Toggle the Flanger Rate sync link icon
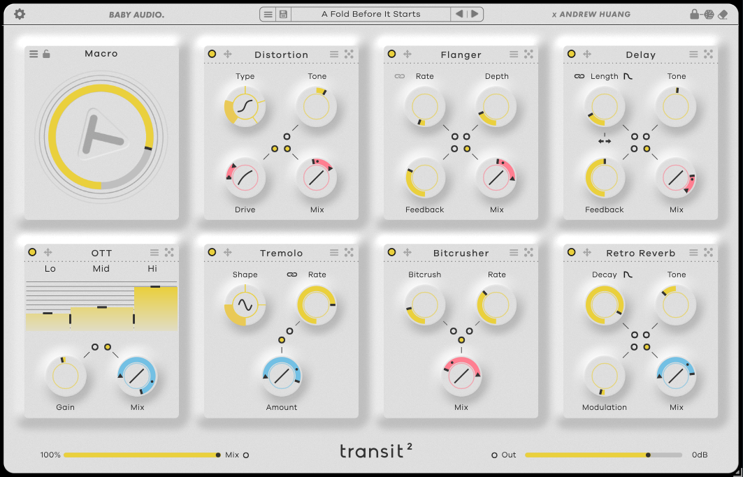Viewport: 743px width, 477px height. [x=399, y=76]
